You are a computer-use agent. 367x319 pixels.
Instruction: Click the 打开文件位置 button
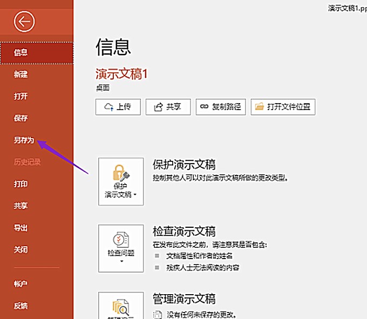[x=283, y=107]
